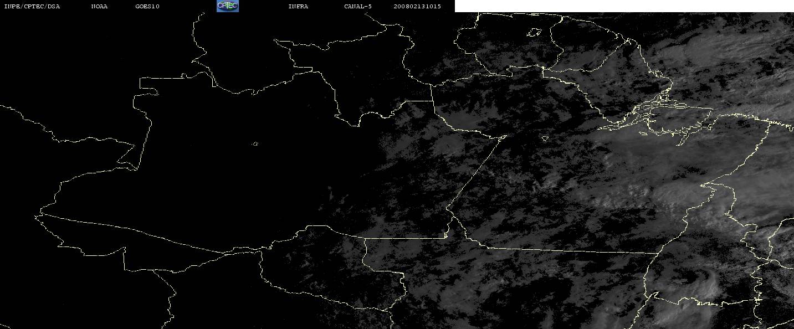Click the INPE/CPTEC/DSA header label

(x=32, y=6)
